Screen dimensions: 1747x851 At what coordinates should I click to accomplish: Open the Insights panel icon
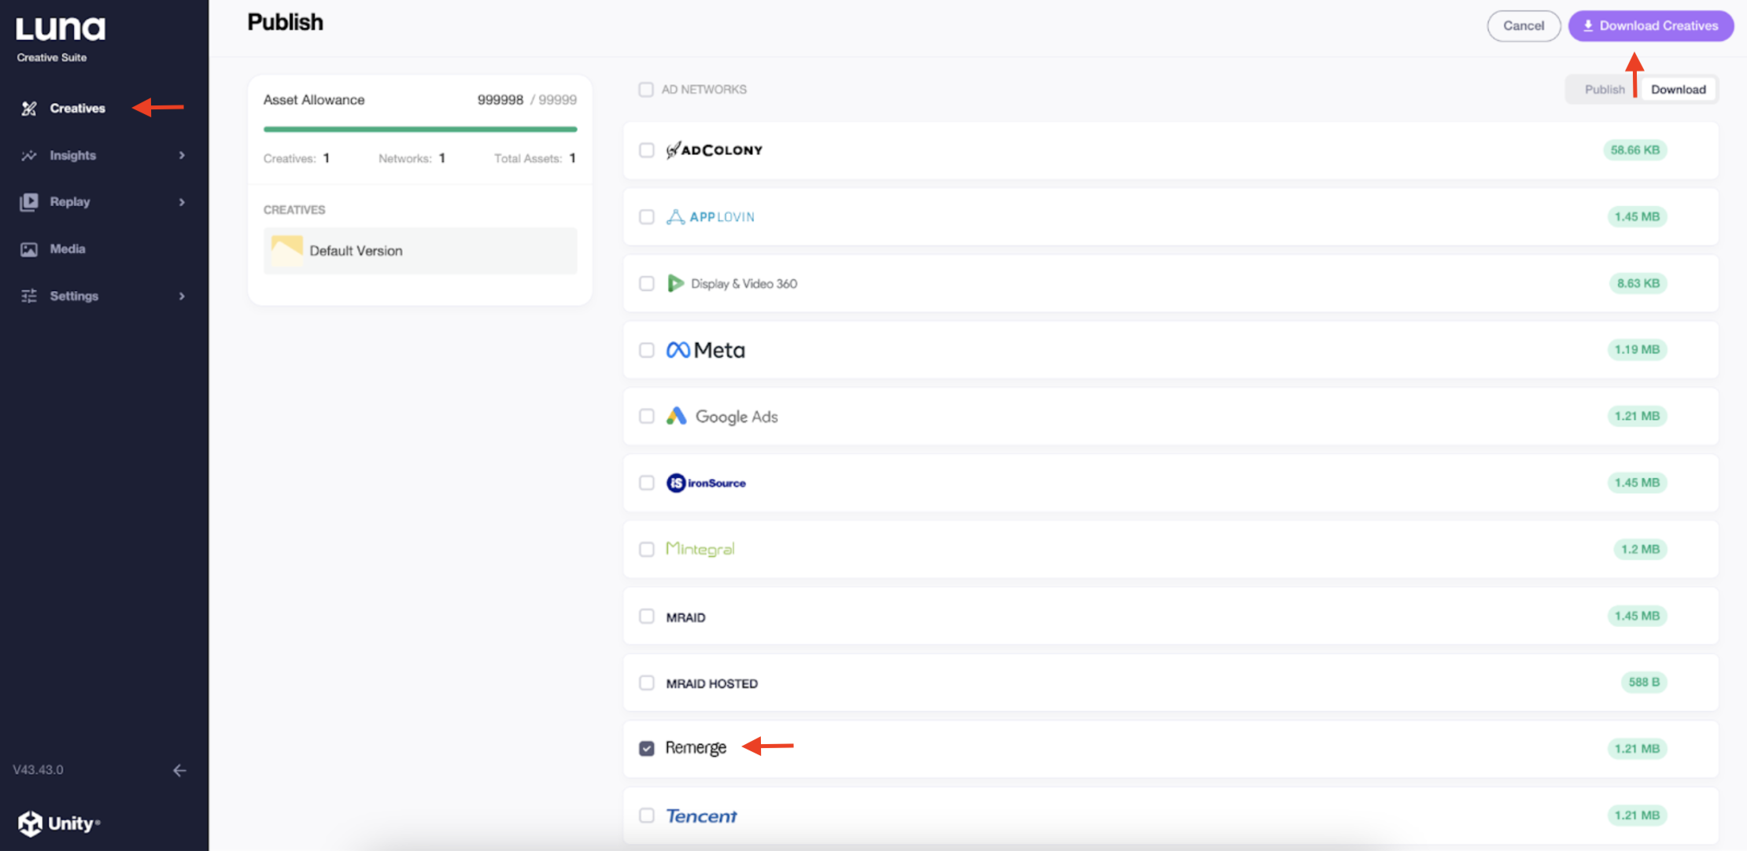(x=28, y=155)
